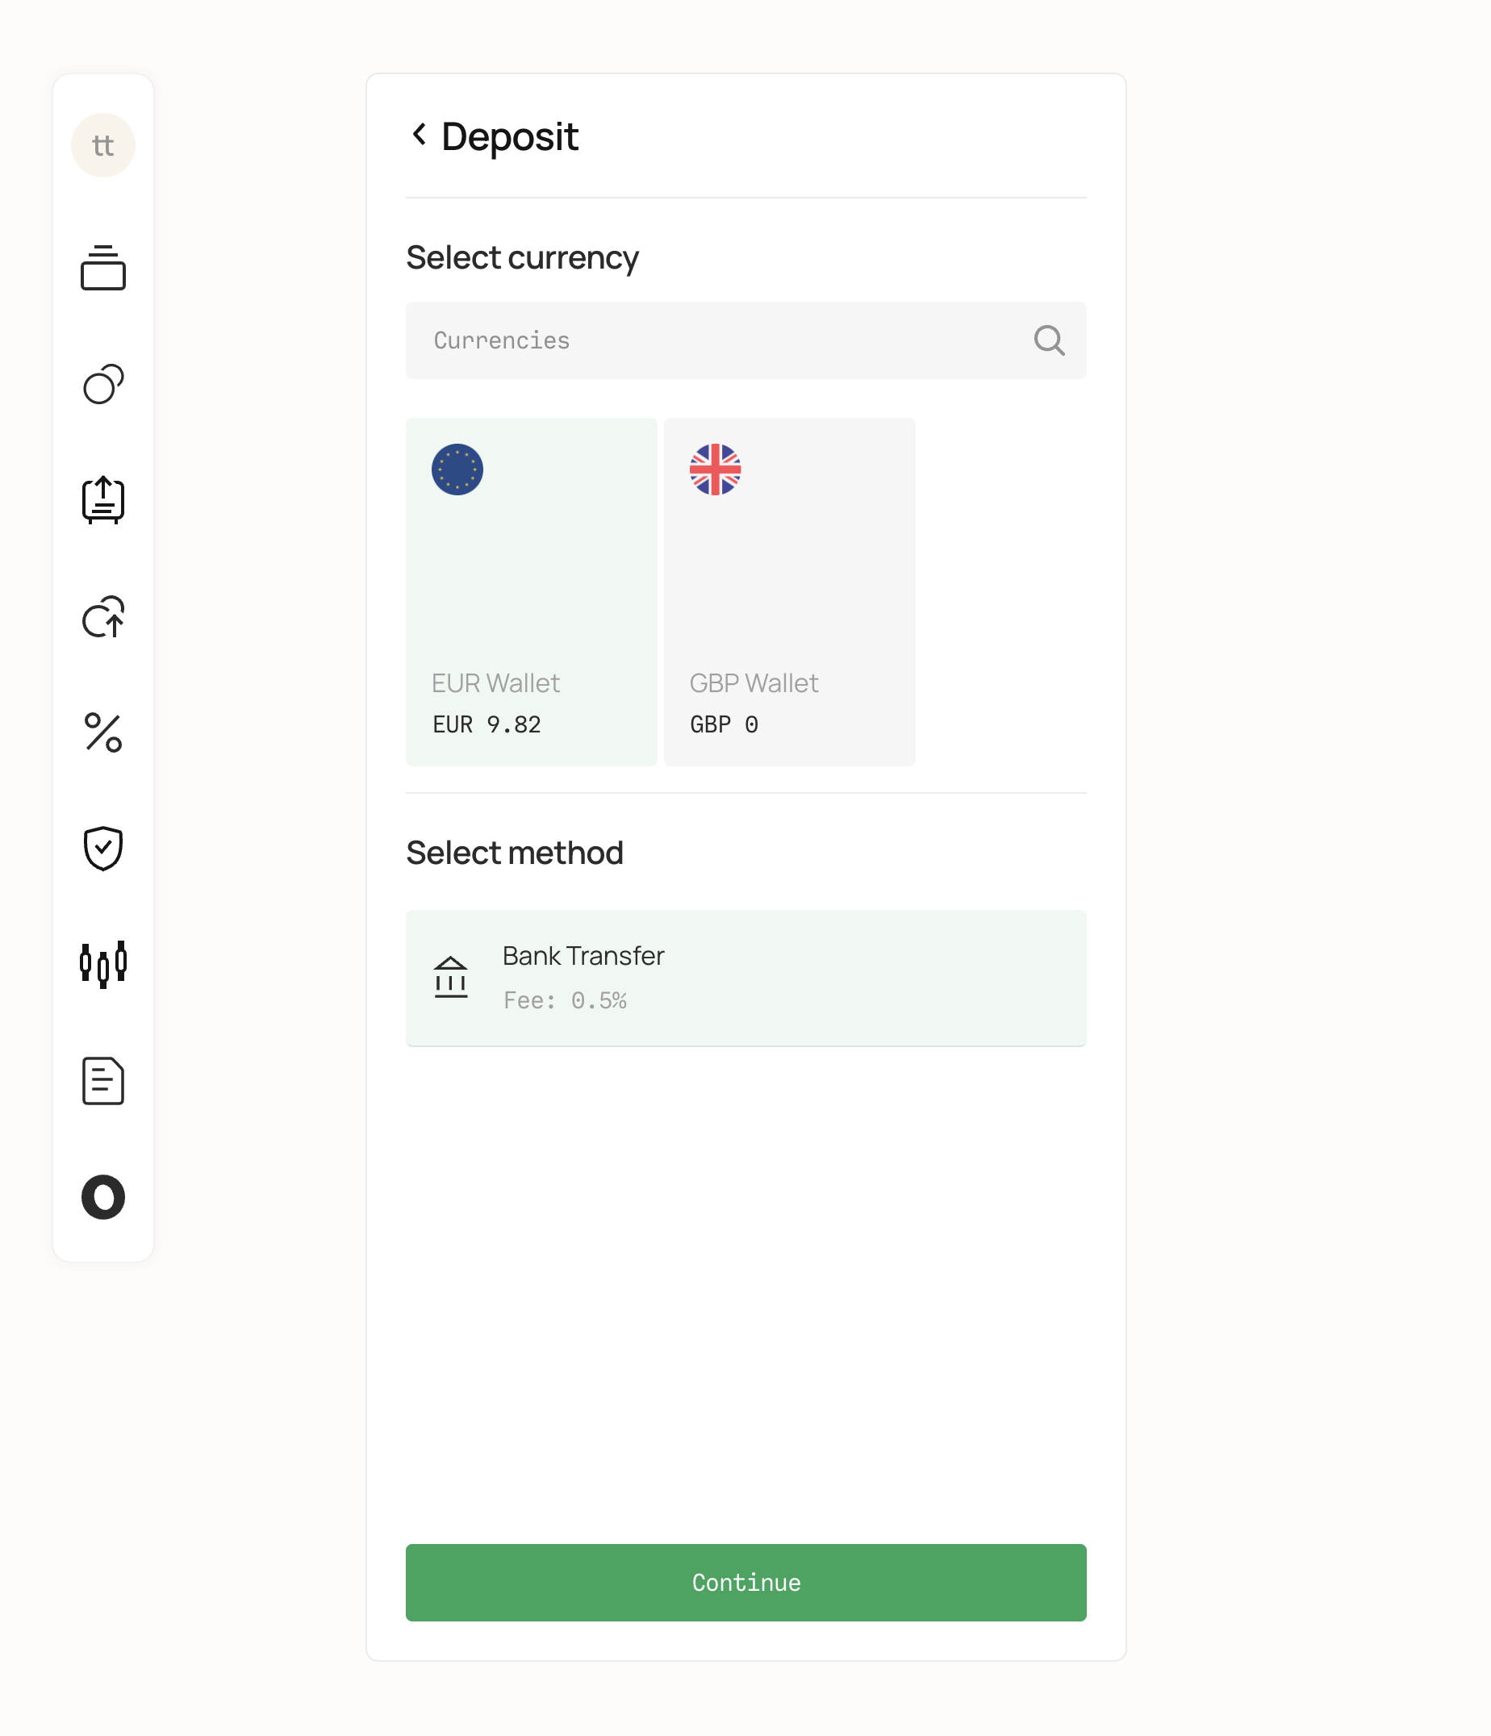Select the EUR Wallet card
This screenshot has width=1491, height=1736.
(532, 591)
